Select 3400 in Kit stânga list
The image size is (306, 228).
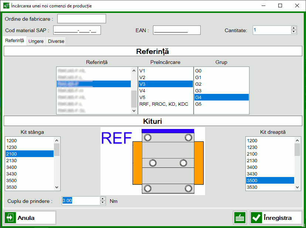coord(30,167)
